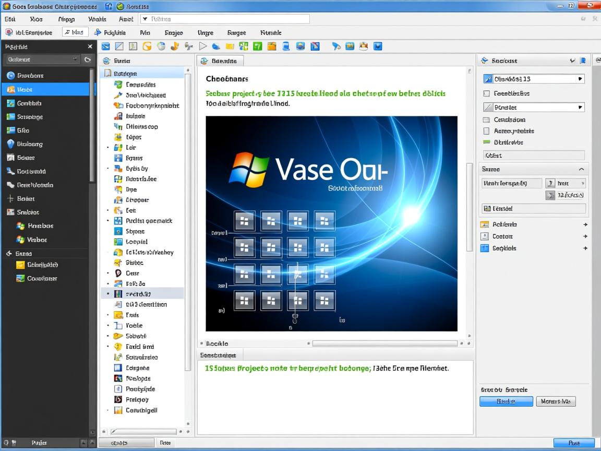The image size is (601, 451).
Task: Open the first menu in the menu bar
Action: click(x=10, y=19)
